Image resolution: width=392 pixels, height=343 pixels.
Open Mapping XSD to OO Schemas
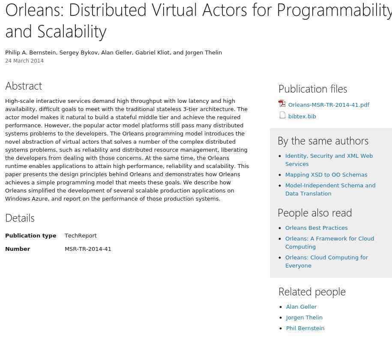click(x=326, y=175)
